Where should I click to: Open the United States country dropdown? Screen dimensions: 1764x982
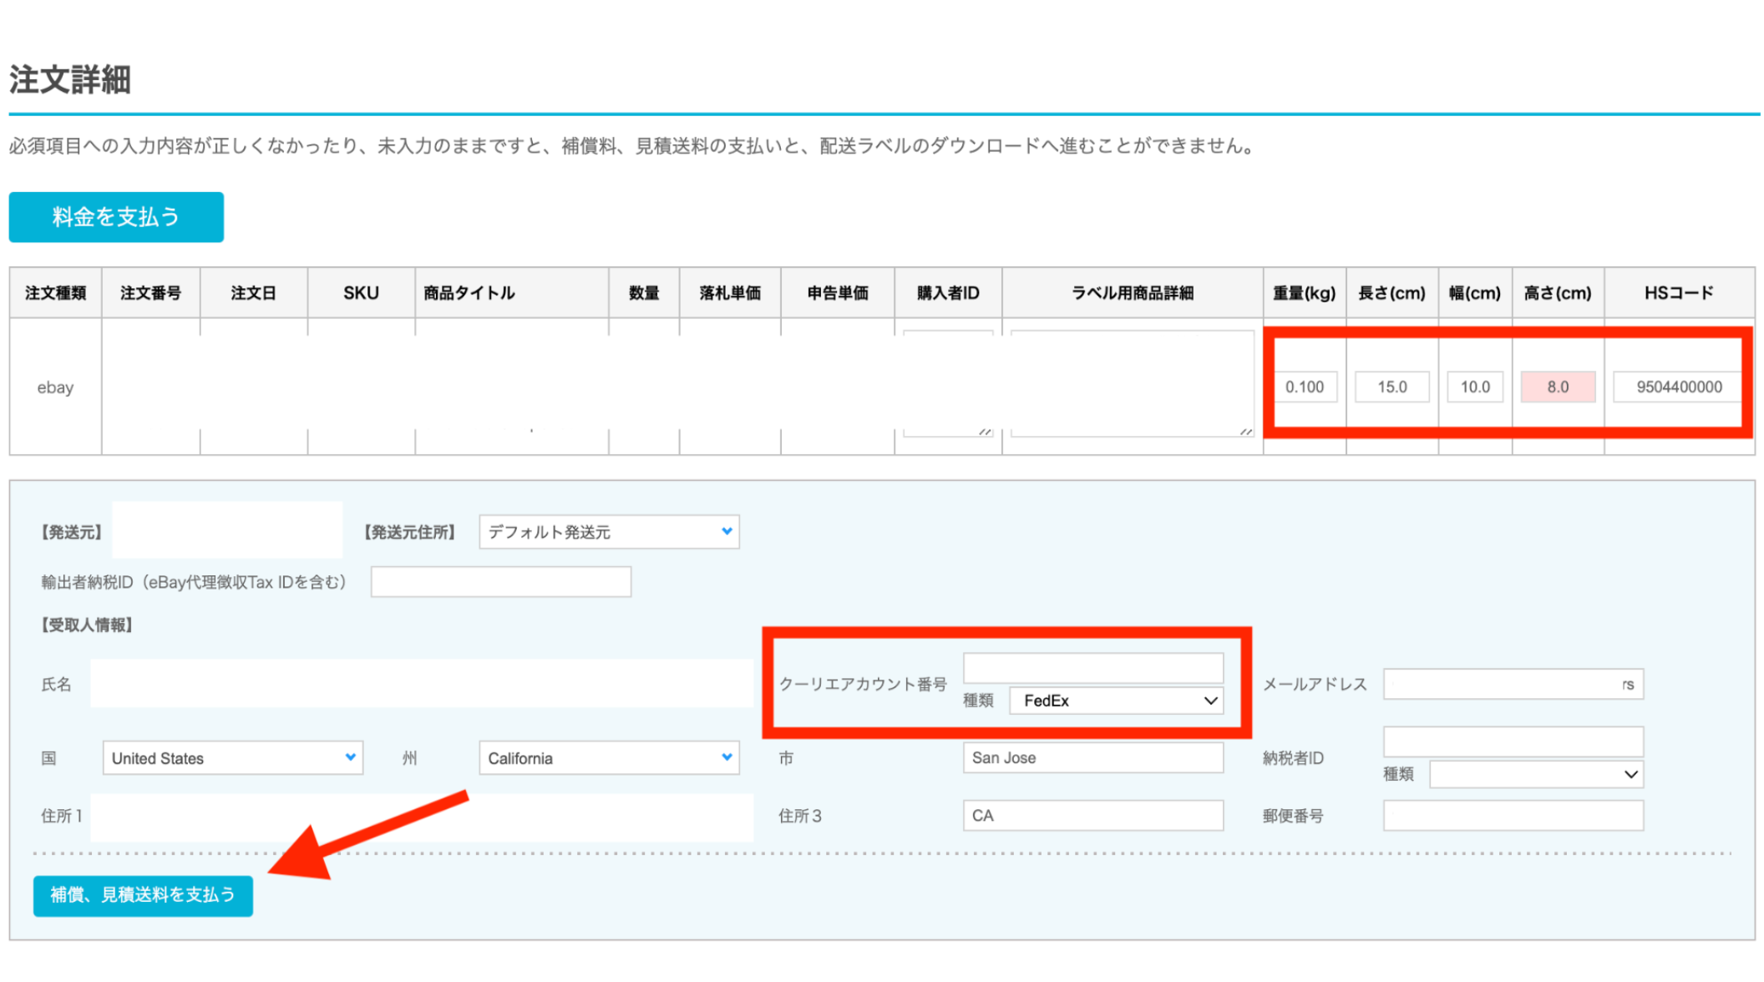(232, 758)
